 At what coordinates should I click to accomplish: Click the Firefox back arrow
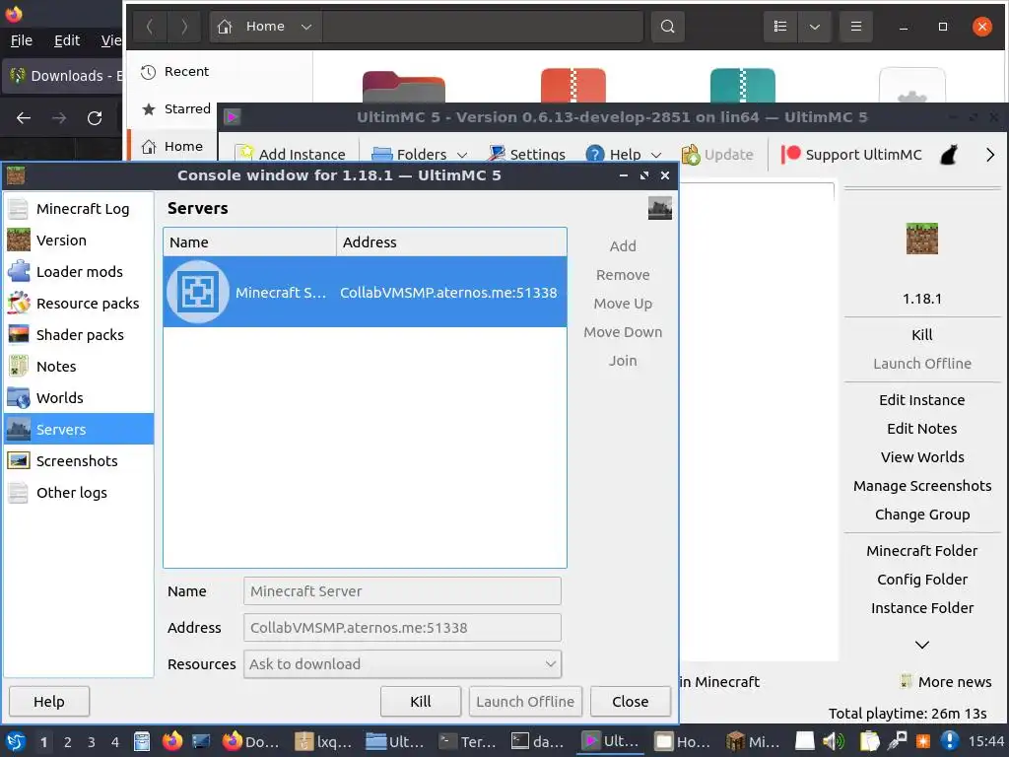[24, 118]
